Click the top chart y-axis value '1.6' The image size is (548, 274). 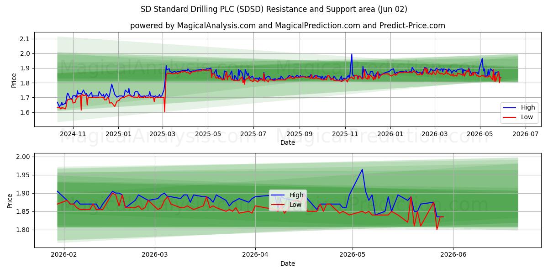pyautogui.click(x=25, y=112)
